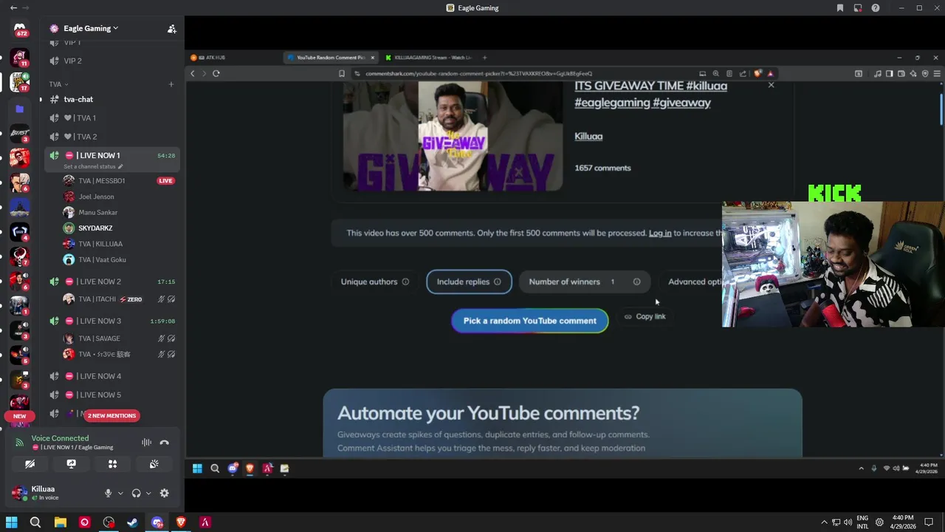Jump to 2 NEW MENTIONS
The width and height of the screenshot is (945, 532).
(x=111, y=415)
